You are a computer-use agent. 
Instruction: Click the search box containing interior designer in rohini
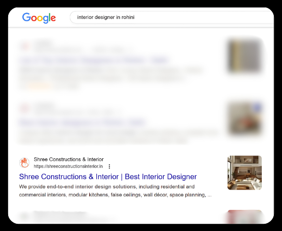pyautogui.click(x=172, y=17)
